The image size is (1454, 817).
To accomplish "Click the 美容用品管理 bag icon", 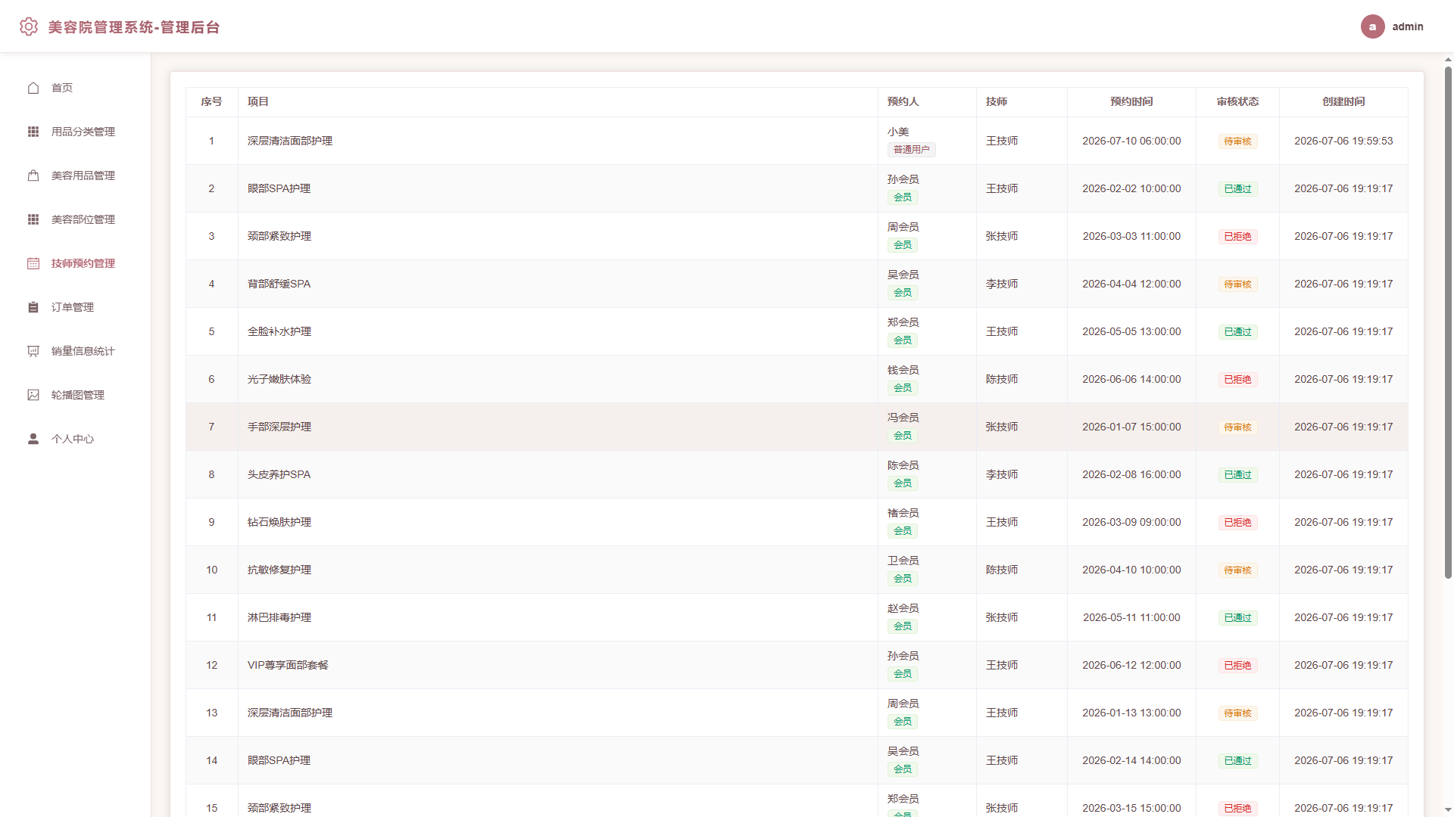I will [x=33, y=176].
